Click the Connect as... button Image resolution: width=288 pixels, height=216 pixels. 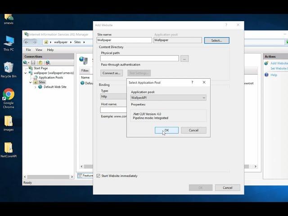click(112, 73)
